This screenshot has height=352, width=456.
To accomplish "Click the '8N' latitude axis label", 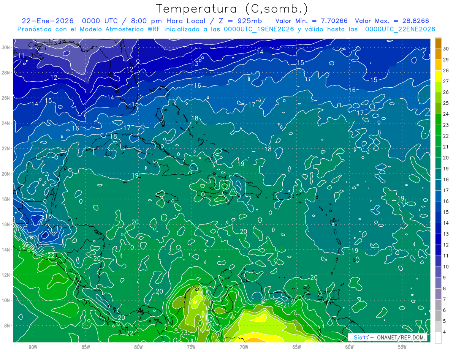I will [x=8, y=325].
